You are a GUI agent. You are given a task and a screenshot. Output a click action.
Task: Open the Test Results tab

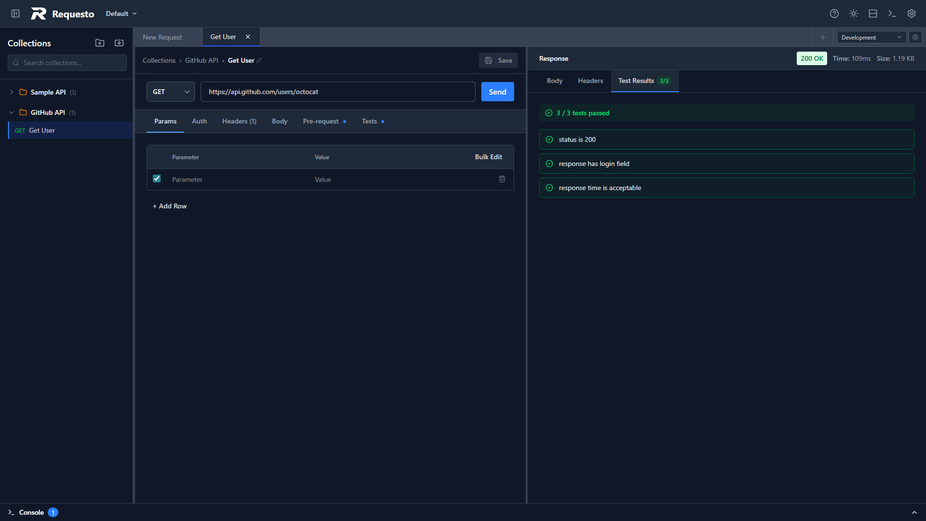(x=644, y=81)
